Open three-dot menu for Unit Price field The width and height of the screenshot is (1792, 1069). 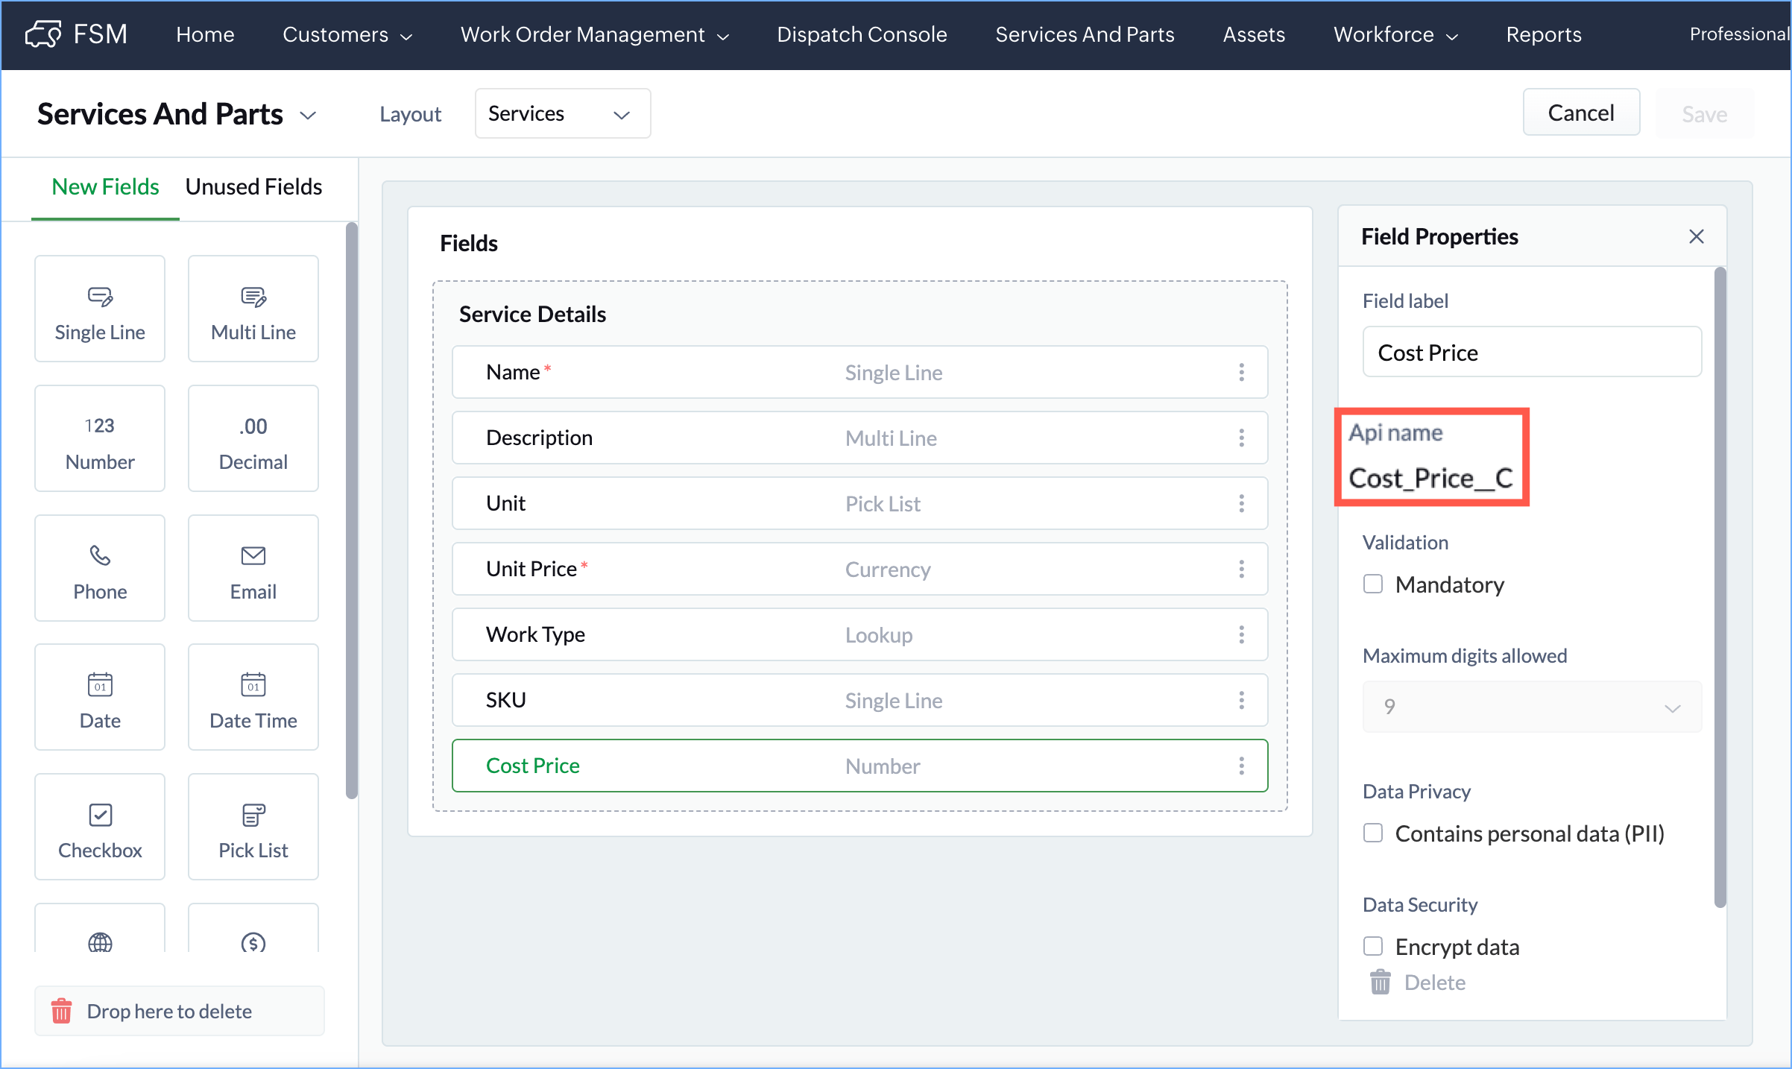tap(1241, 570)
